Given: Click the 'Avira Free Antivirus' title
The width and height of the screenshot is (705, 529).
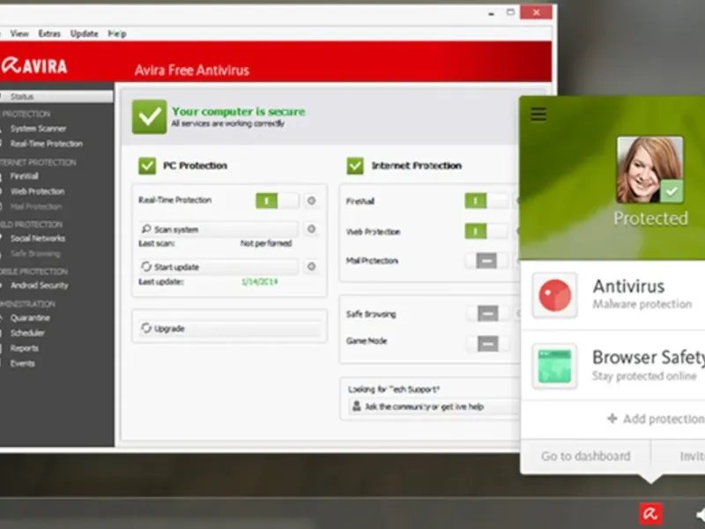Looking at the screenshot, I should (x=191, y=71).
